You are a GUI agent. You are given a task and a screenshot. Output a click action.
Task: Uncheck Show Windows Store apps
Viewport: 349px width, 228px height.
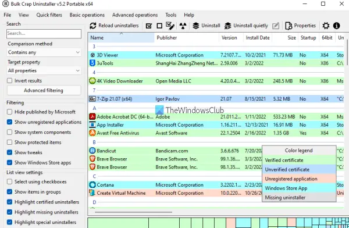coord(9,162)
